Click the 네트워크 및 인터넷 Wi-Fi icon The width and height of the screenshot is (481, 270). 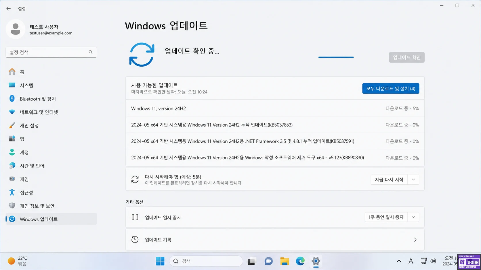[x=12, y=112]
